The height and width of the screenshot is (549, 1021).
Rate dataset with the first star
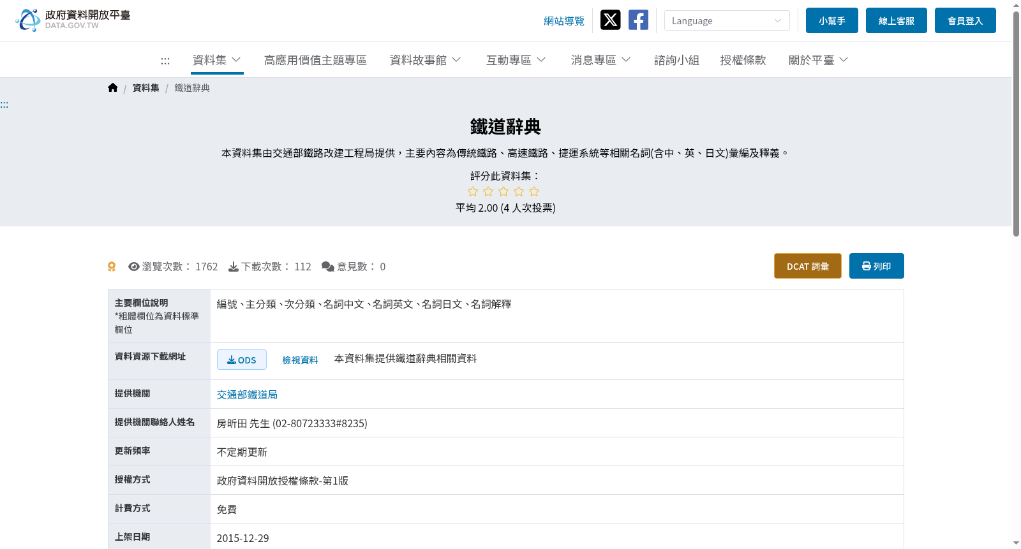[x=473, y=191]
